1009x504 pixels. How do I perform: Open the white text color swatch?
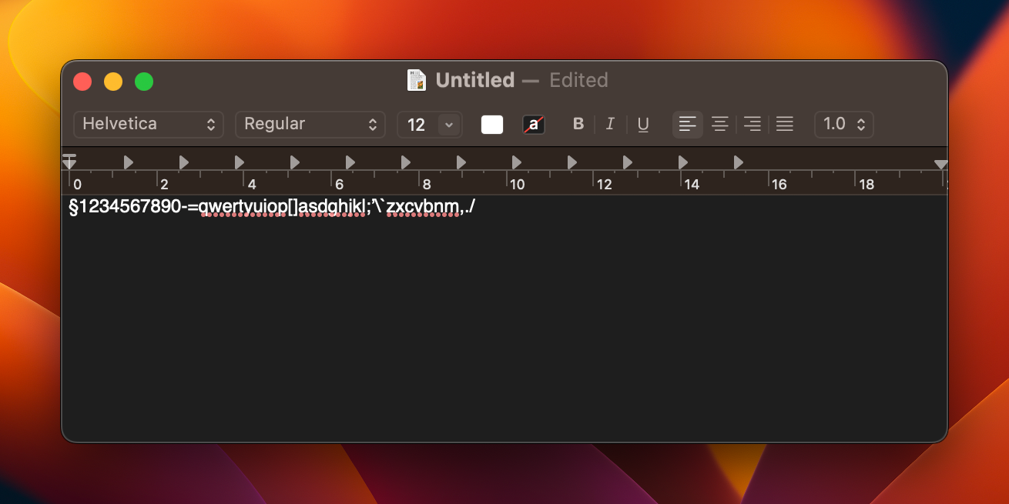point(492,125)
